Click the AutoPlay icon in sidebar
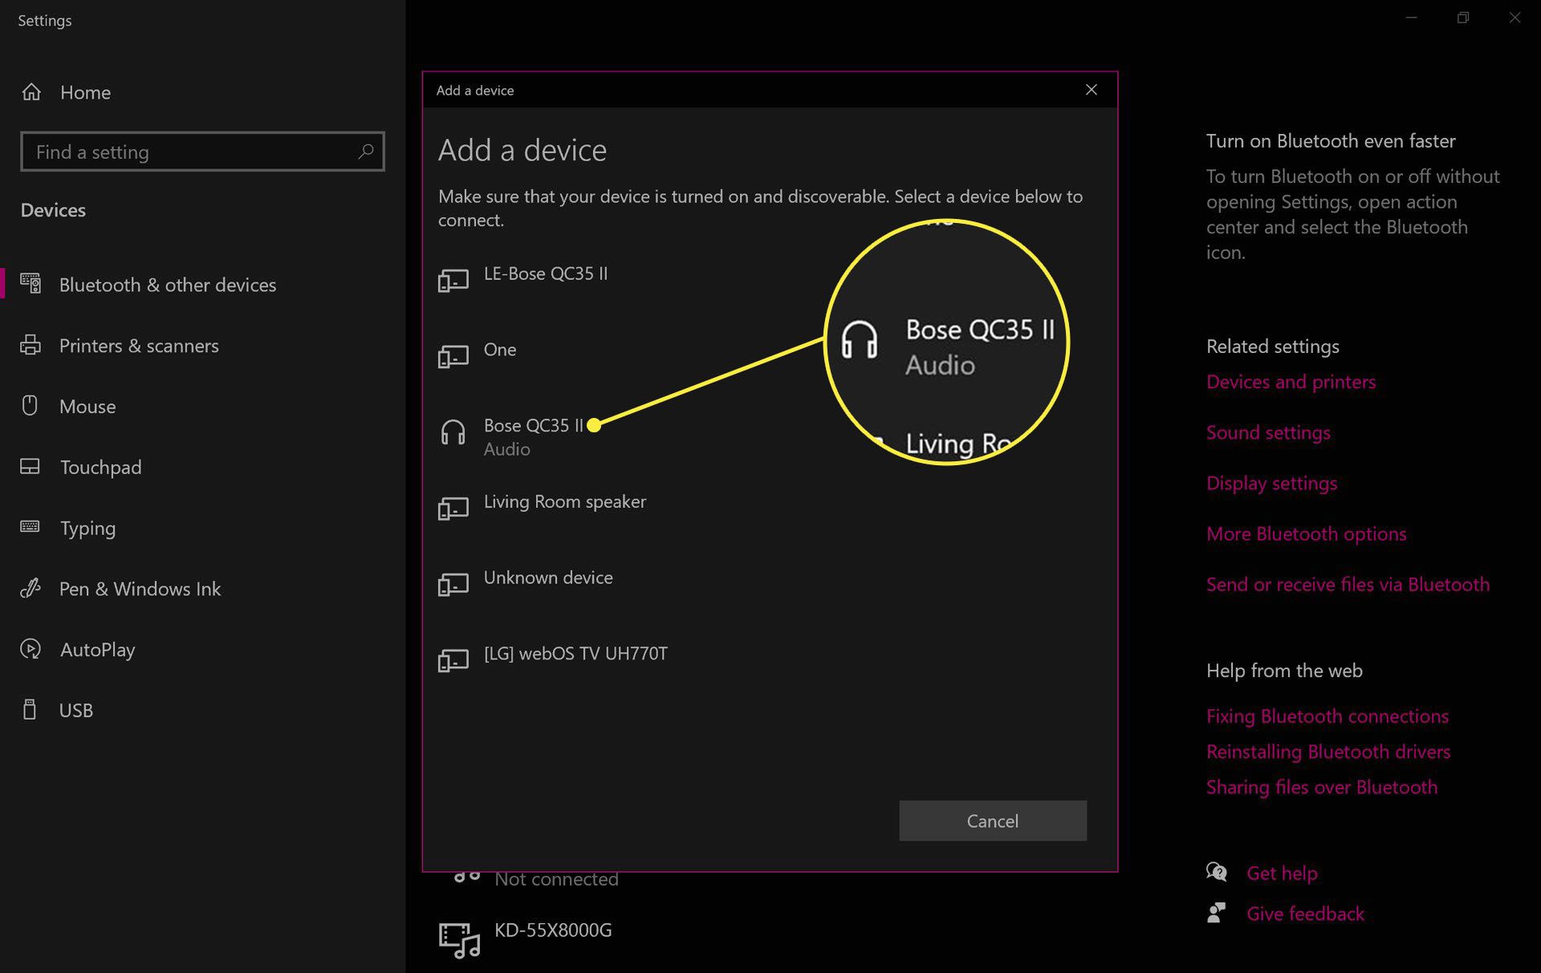 point(30,649)
